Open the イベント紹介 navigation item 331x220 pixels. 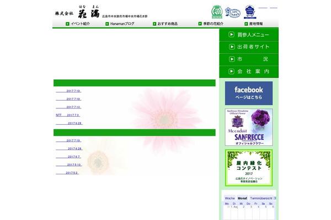pyautogui.click(x=78, y=24)
